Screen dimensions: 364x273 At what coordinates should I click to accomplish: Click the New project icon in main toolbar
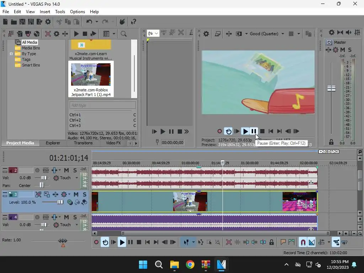pyautogui.click(x=5, y=22)
